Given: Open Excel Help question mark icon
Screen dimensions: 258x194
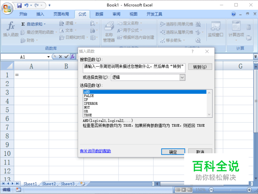Looking at the screenshot, I should (233, 14).
